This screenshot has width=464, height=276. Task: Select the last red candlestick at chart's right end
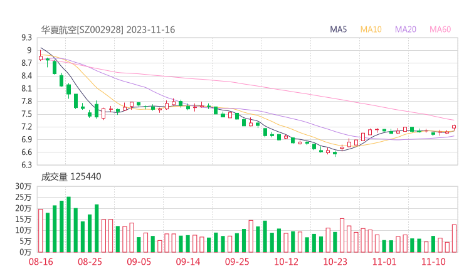tap(454, 127)
